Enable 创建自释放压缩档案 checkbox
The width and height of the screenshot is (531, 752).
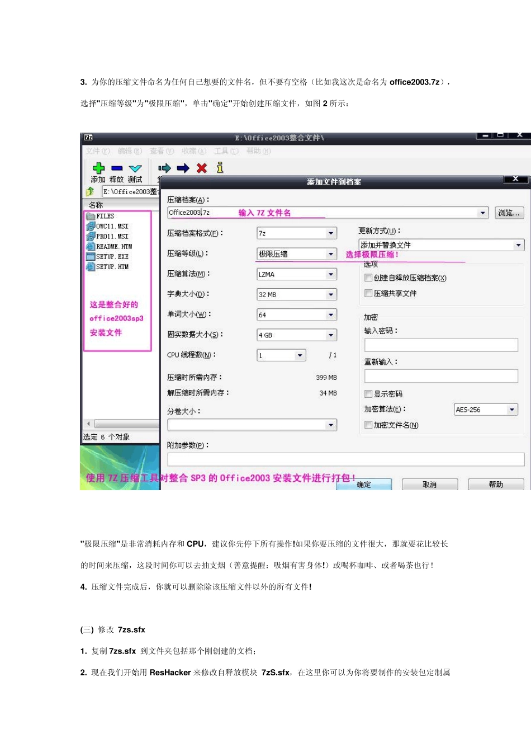tap(368, 278)
